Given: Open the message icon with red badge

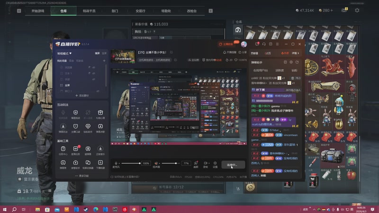Looking at the screenshot, I should tap(257, 44).
